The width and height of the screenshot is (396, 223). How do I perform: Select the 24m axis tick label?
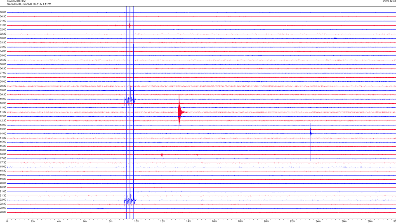click(x=318, y=221)
